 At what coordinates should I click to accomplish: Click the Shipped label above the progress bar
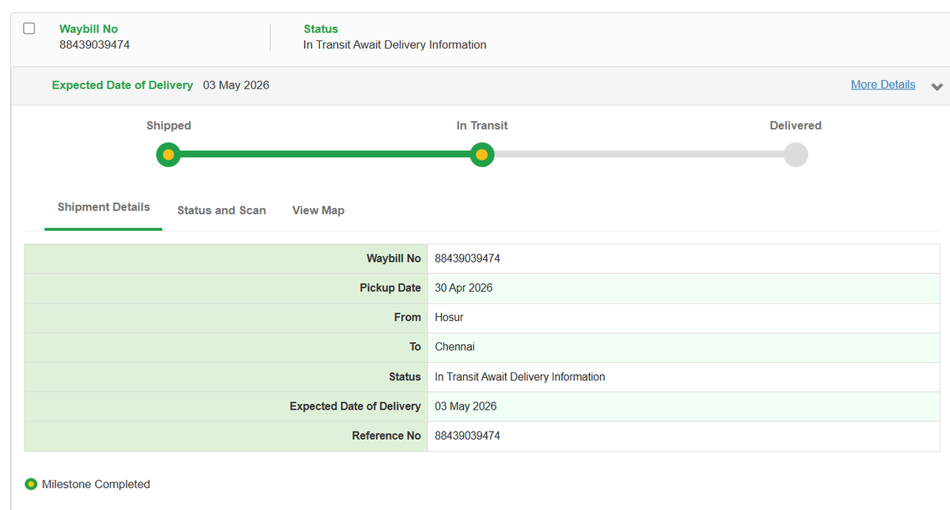coord(169,126)
